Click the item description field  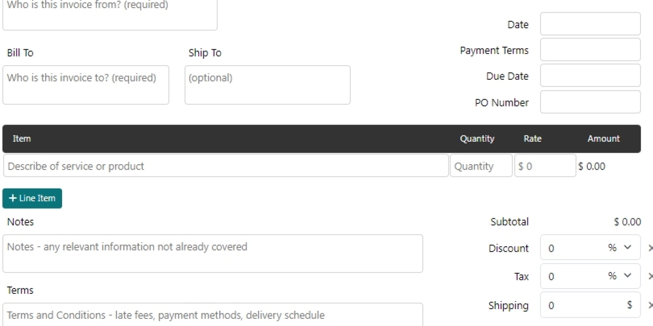(226, 166)
